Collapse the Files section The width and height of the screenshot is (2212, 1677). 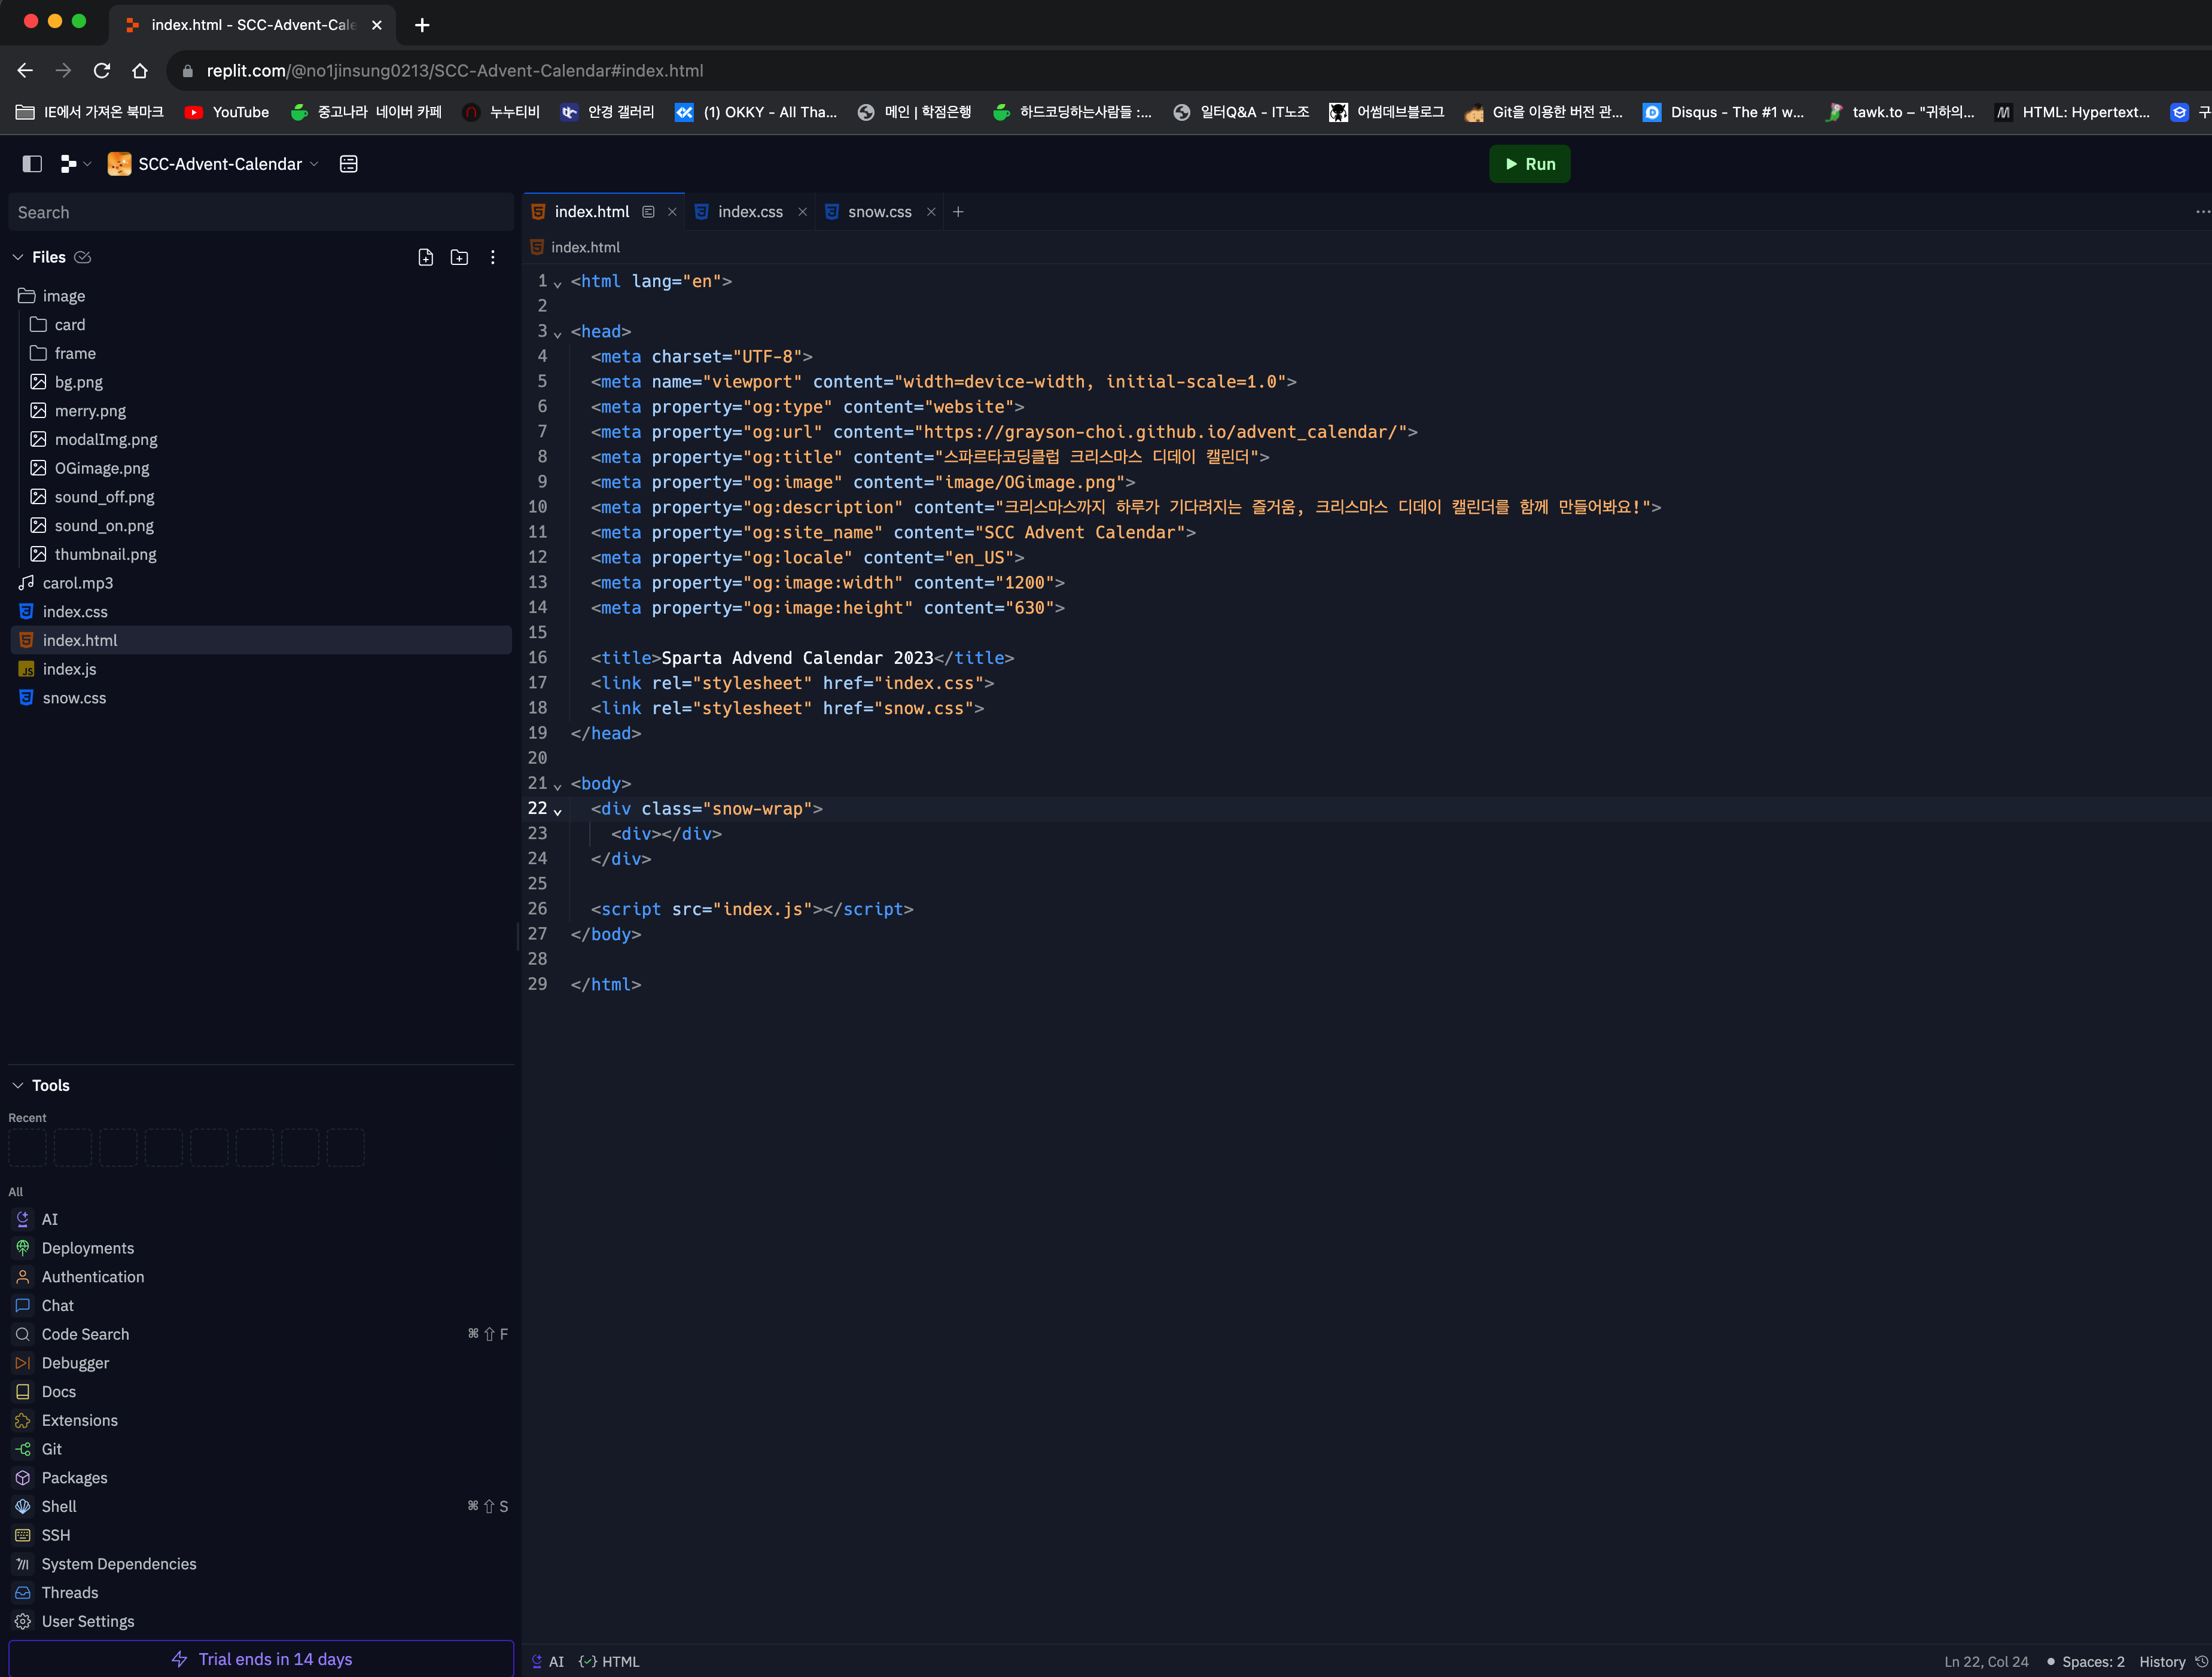pos(18,257)
